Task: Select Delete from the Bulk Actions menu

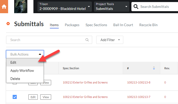Action: click(x=15, y=79)
